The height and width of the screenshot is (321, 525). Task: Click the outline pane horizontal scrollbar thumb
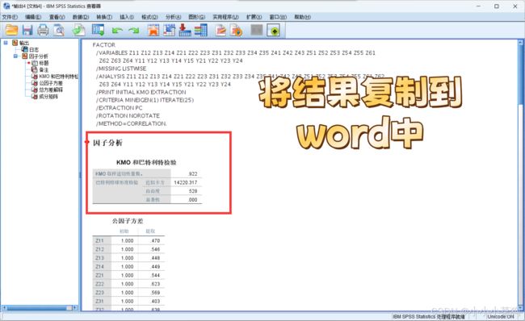coord(40,307)
